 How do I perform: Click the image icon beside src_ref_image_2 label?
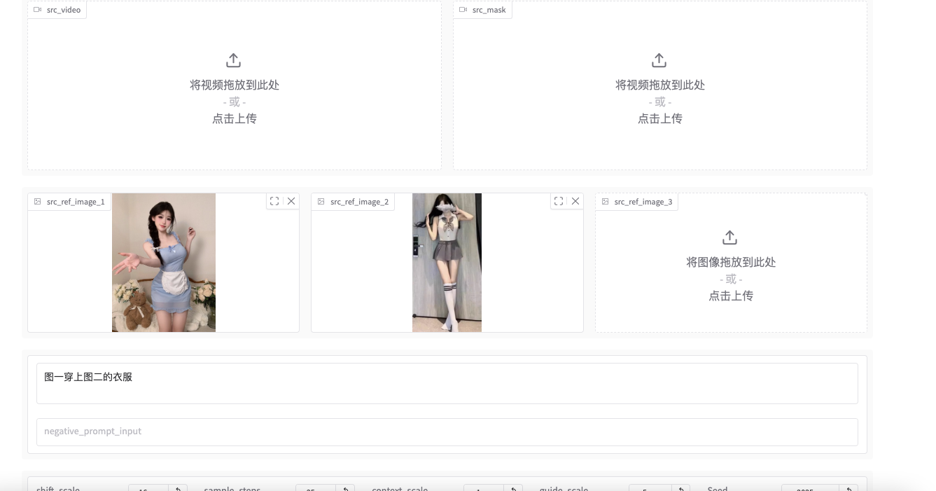(321, 202)
